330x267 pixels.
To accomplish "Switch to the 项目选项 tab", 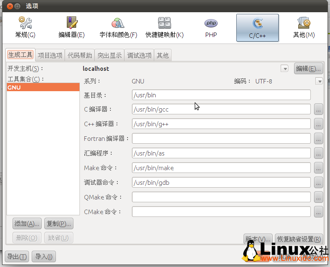I will [x=50, y=55].
